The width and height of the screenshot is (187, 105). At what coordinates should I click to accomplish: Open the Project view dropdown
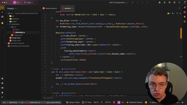coord(12,8)
